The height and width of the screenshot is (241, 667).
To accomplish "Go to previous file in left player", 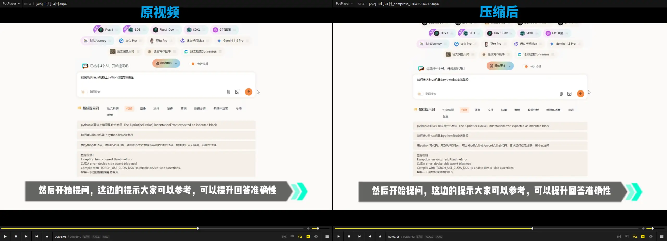I will [26, 236].
